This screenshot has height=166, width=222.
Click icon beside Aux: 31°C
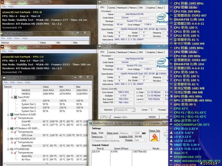pyautogui.click(x=171, y=153)
